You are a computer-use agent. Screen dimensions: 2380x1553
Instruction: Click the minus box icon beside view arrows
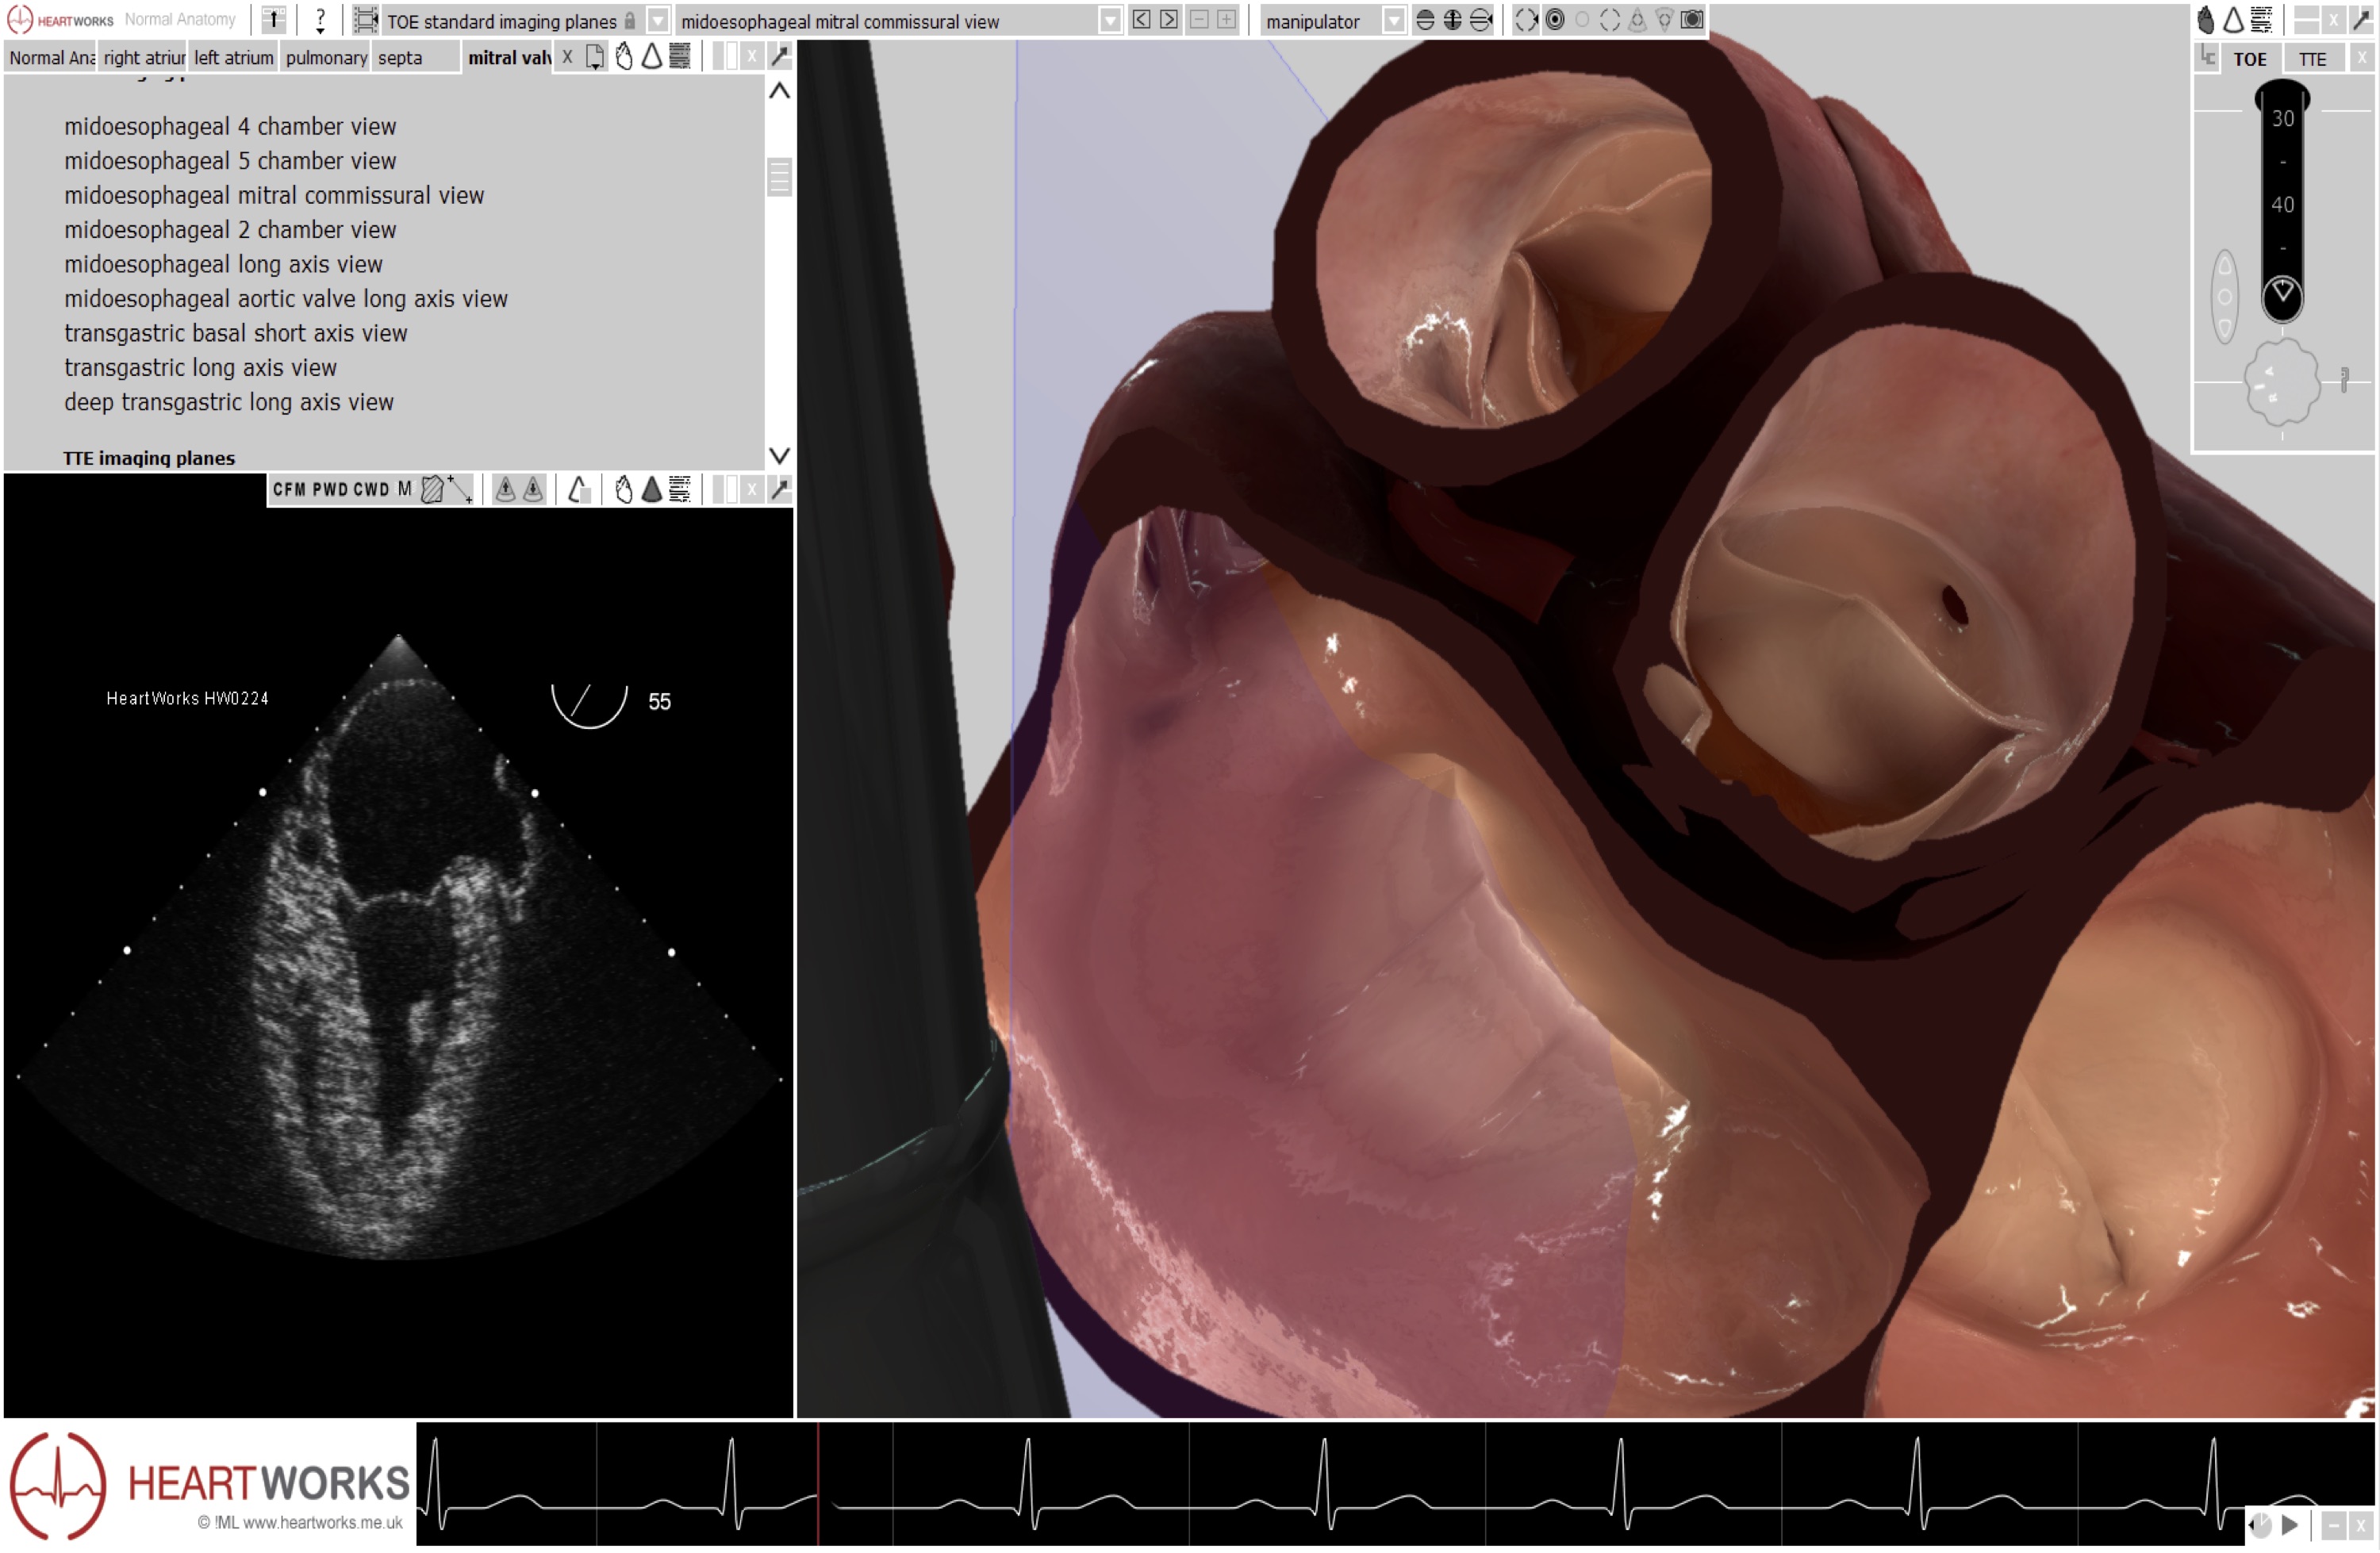[1200, 20]
